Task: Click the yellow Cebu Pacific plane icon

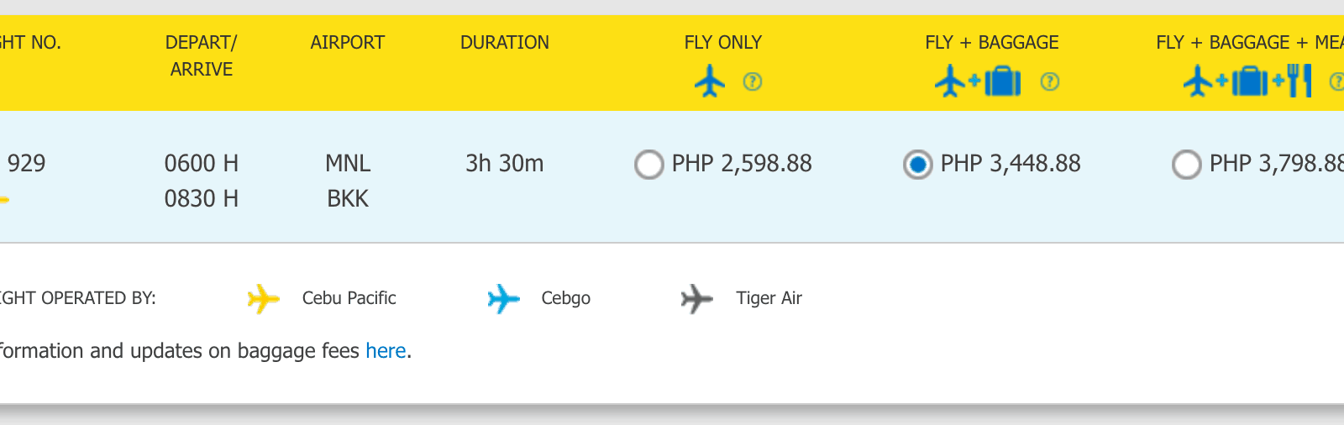Action: [263, 298]
